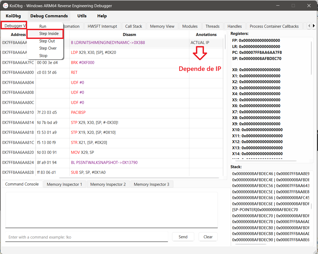The width and height of the screenshot is (318, 254).
Task: Click the [SP-POINTER] stack entry
Action: tap(265, 210)
